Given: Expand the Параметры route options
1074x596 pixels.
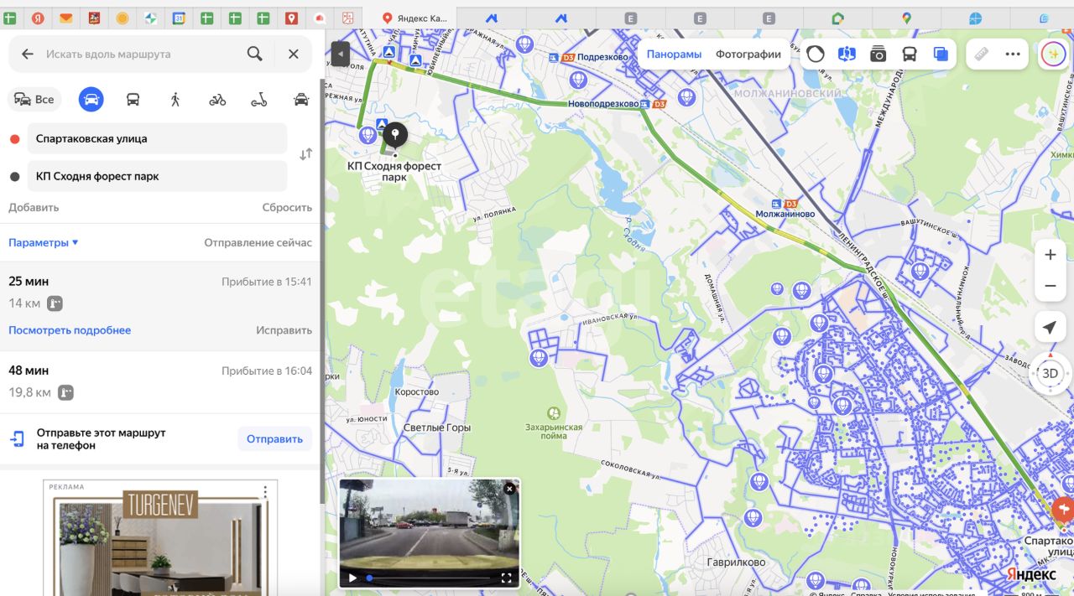Looking at the screenshot, I should pos(44,242).
